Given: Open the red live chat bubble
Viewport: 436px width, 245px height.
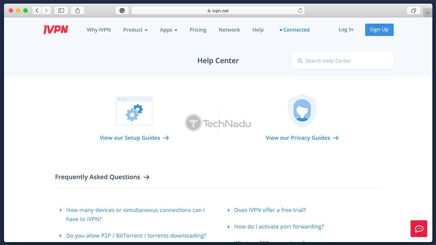Looking at the screenshot, I should click(x=419, y=229).
